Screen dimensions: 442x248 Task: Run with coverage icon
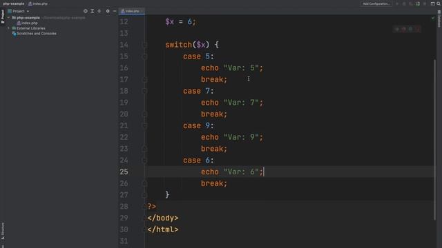click(x=411, y=3)
